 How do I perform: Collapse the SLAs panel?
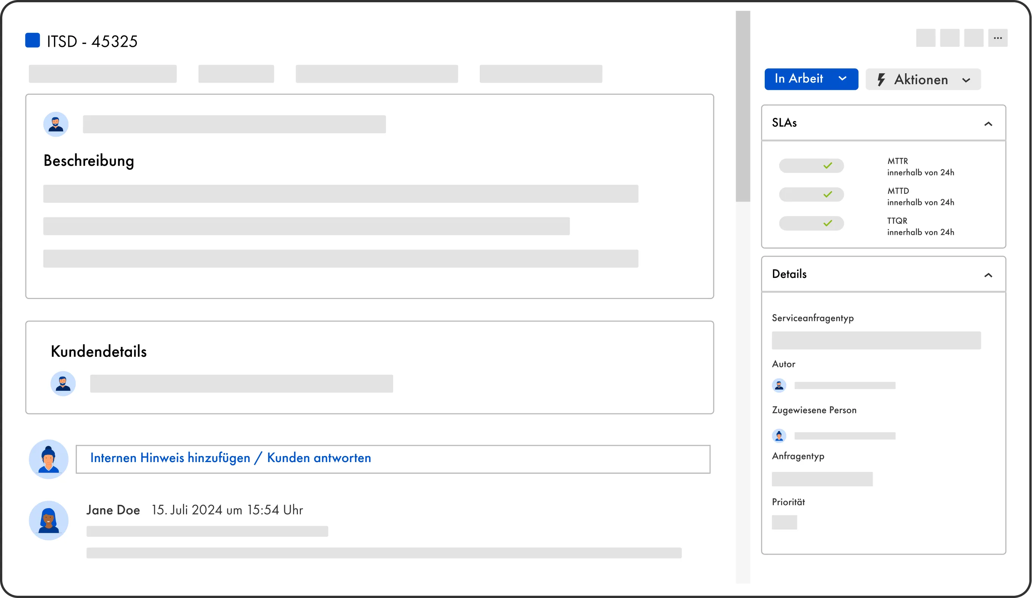[988, 124]
